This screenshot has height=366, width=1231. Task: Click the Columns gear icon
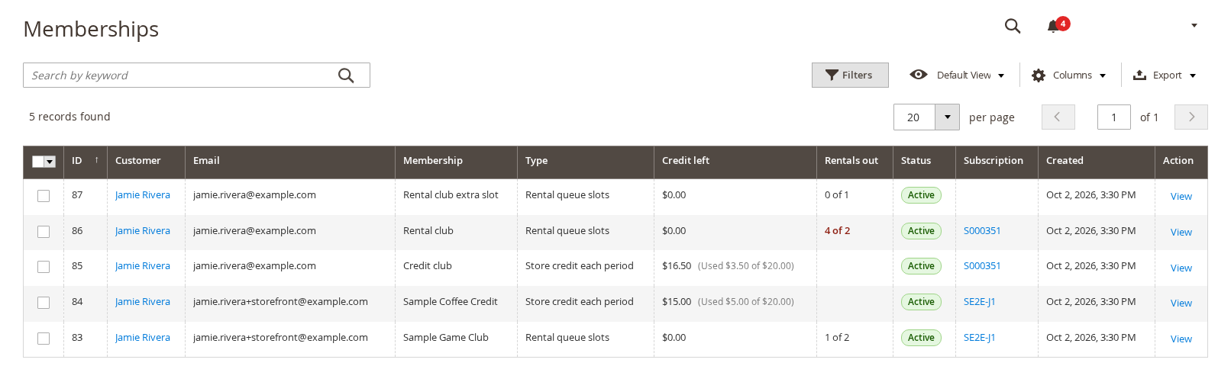(1039, 75)
